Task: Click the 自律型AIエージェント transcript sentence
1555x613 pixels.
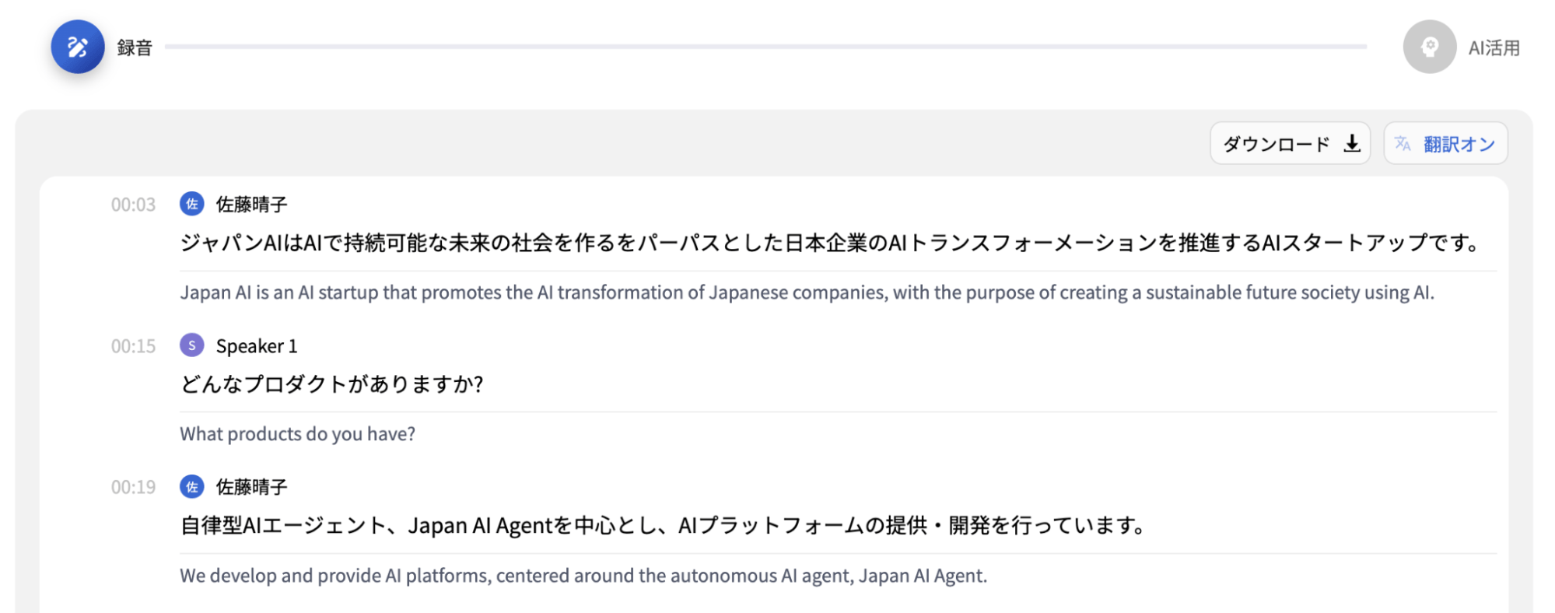Action: pos(661,526)
